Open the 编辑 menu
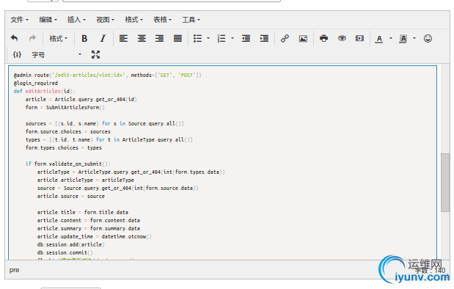 48,20
